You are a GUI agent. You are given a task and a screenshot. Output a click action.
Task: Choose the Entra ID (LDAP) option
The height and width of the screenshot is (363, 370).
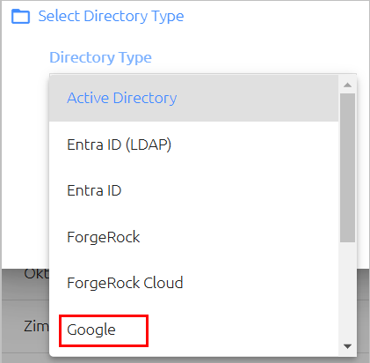[193, 144]
